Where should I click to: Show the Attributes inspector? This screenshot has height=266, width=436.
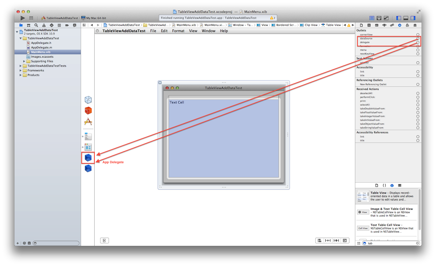pos(384,25)
